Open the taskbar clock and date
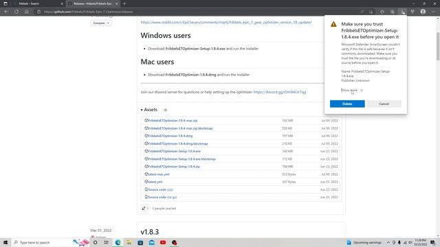Image resolution: width=440 pixels, height=247 pixels. point(421,242)
